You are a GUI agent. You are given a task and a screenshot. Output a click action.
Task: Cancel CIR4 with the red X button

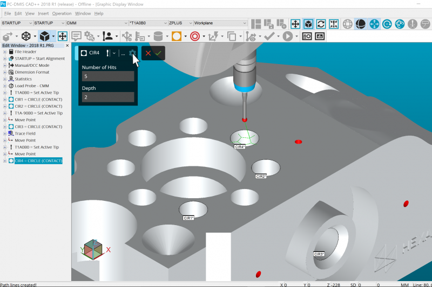click(x=148, y=53)
